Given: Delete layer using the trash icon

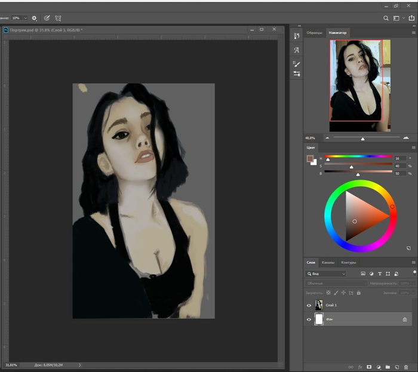Looking at the screenshot, I should click(406, 367).
